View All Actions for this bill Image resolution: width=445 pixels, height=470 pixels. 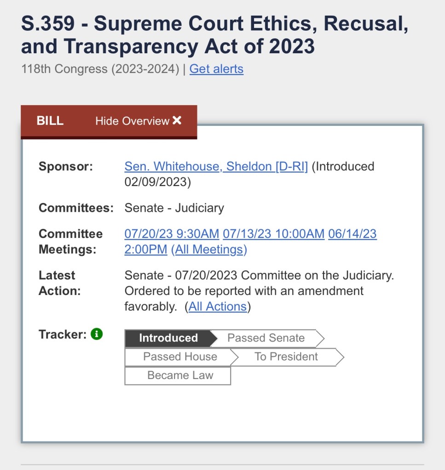click(x=217, y=306)
